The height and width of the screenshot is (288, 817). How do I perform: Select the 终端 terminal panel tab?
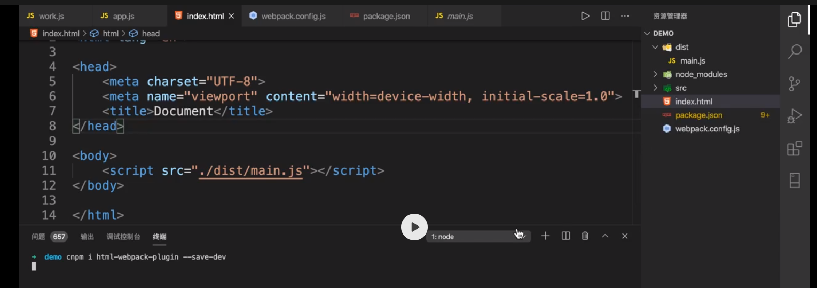pos(159,237)
